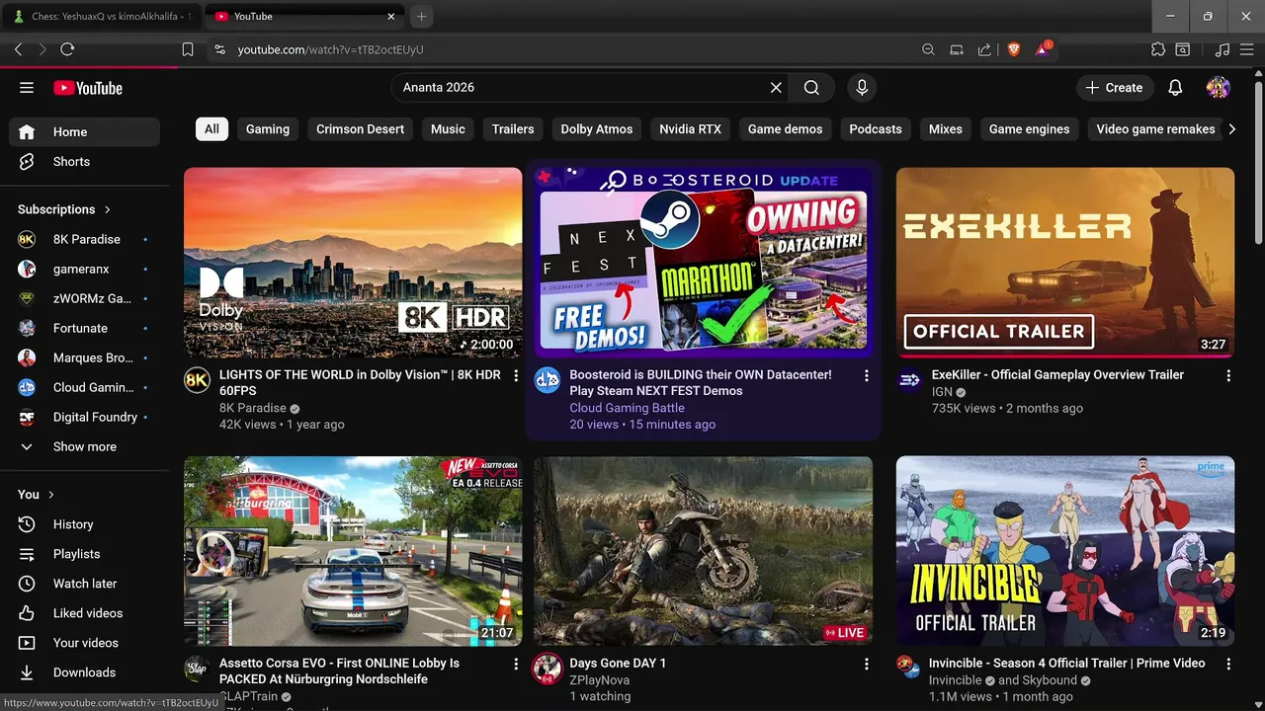Go to Home in sidebar

(x=85, y=132)
